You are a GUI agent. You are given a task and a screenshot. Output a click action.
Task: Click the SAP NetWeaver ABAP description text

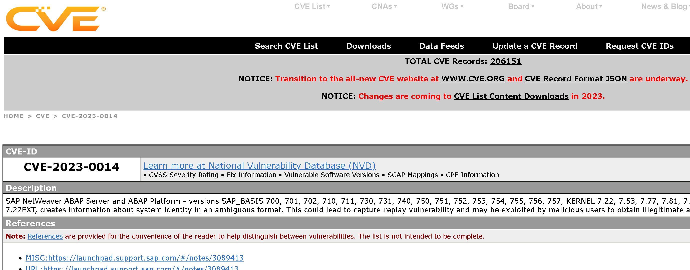pyautogui.click(x=348, y=205)
